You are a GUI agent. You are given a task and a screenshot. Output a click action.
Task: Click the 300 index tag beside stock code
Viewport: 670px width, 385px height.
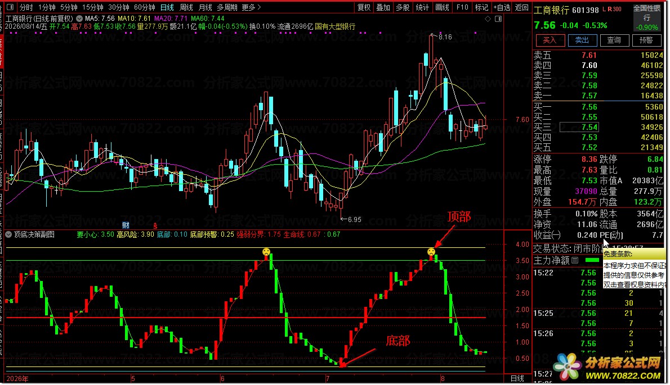pyautogui.click(x=617, y=10)
